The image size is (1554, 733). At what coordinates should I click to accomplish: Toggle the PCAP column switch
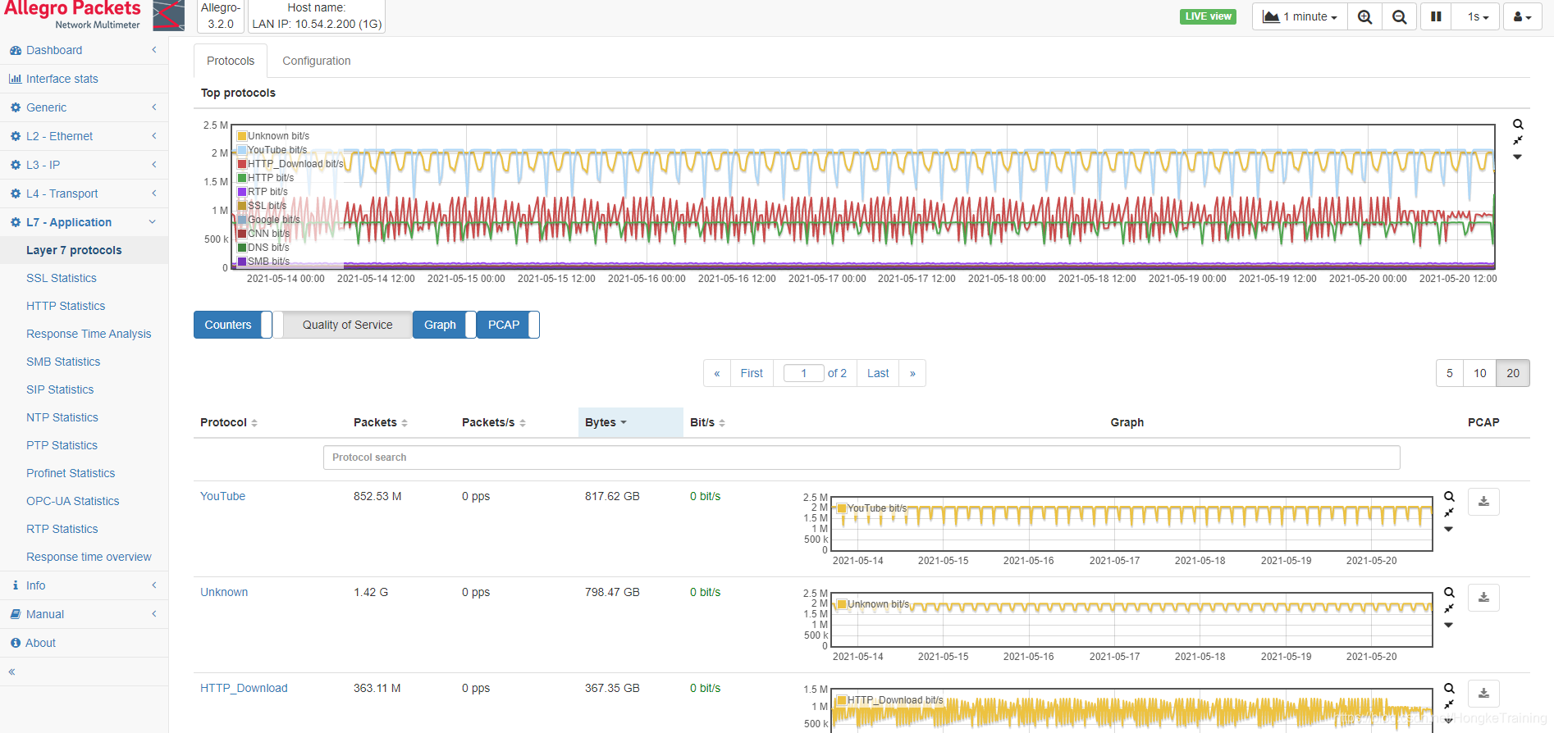pyautogui.click(x=509, y=325)
